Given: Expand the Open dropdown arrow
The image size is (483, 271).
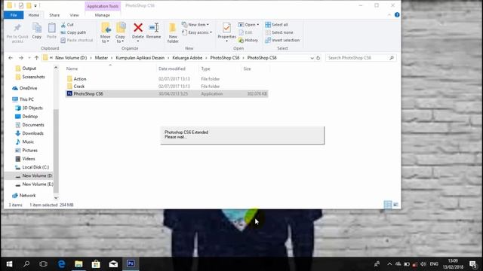Looking at the screenshot, I should [258, 25].
